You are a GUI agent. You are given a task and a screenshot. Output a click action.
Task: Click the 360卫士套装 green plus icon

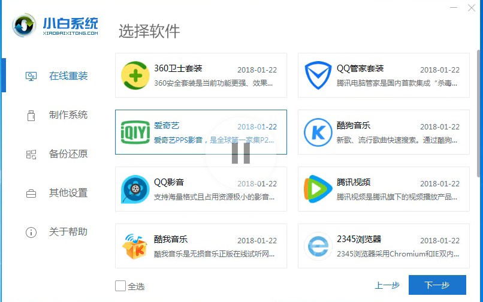click(x=135, y=75)
